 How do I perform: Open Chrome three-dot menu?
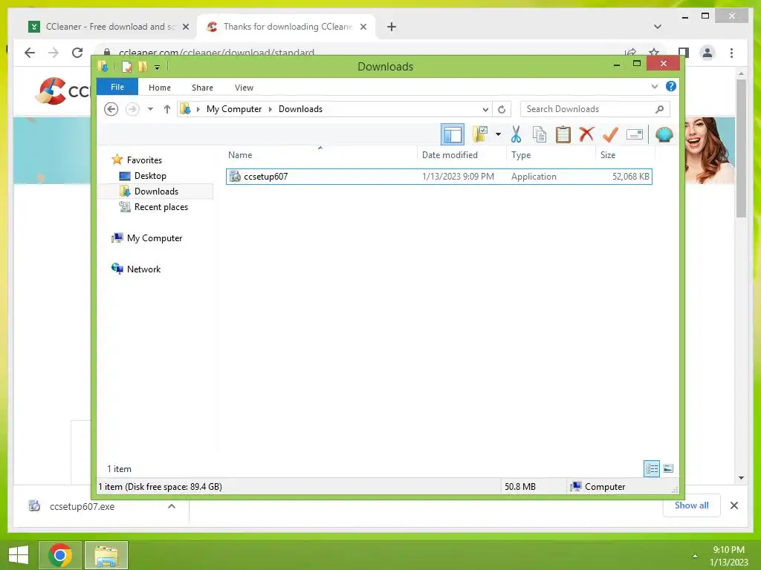[732, 53]
